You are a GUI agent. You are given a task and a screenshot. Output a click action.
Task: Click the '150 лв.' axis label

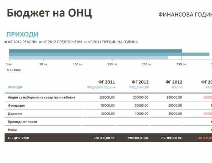(x=112, y=64)
